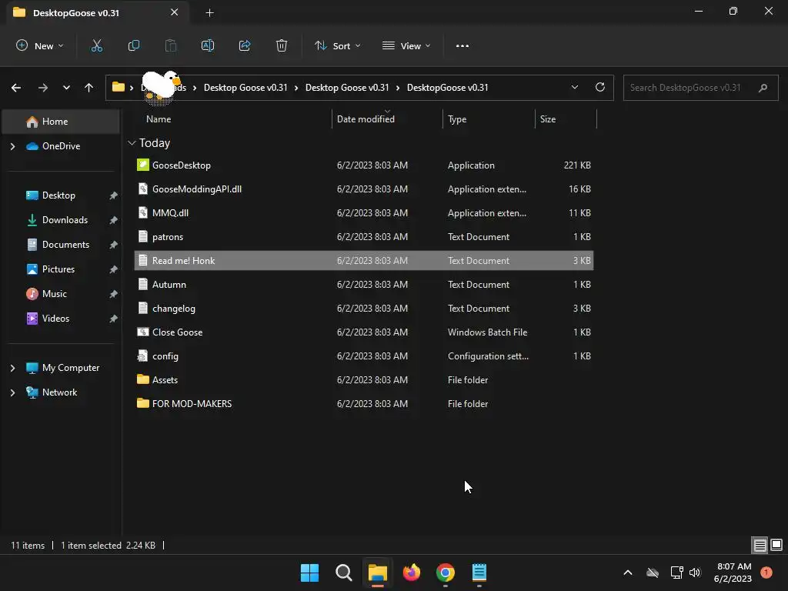The width and height of the screenshot is (788, 591).
Task: Open Google Chrome from the taskbar
Action: (x=446, y=573)
